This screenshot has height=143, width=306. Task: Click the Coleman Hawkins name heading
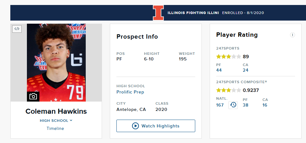coord(56,111)
